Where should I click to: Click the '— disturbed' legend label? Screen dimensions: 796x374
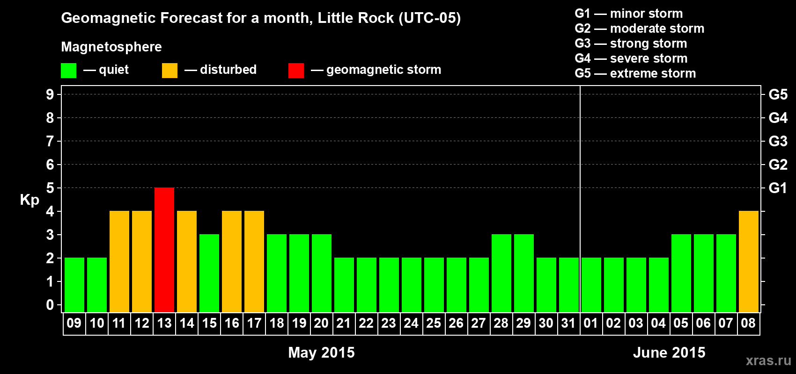221,70
